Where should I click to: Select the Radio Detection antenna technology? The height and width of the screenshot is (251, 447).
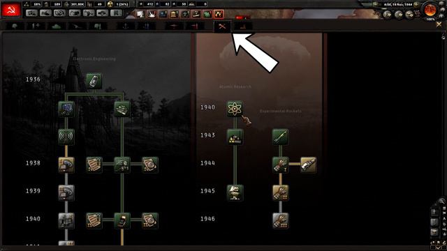[x=66, y=137]
